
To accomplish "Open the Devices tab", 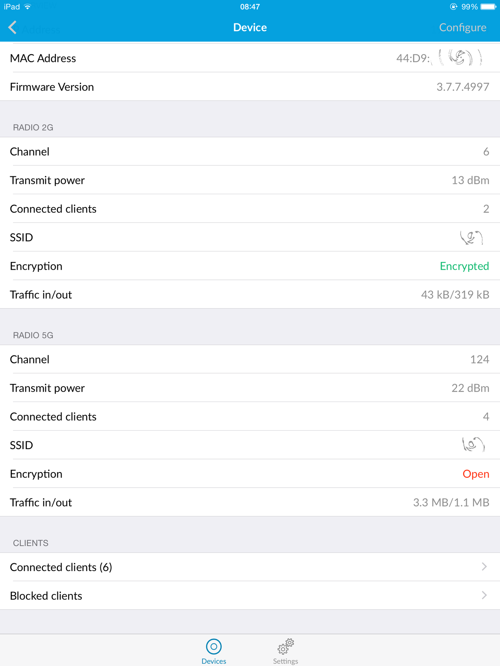I will click(214, 651).
